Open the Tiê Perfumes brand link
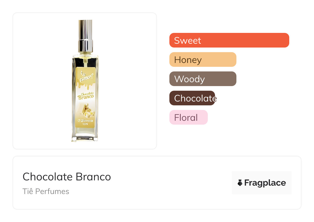314x222 pixels. click(x=46, y=191)
